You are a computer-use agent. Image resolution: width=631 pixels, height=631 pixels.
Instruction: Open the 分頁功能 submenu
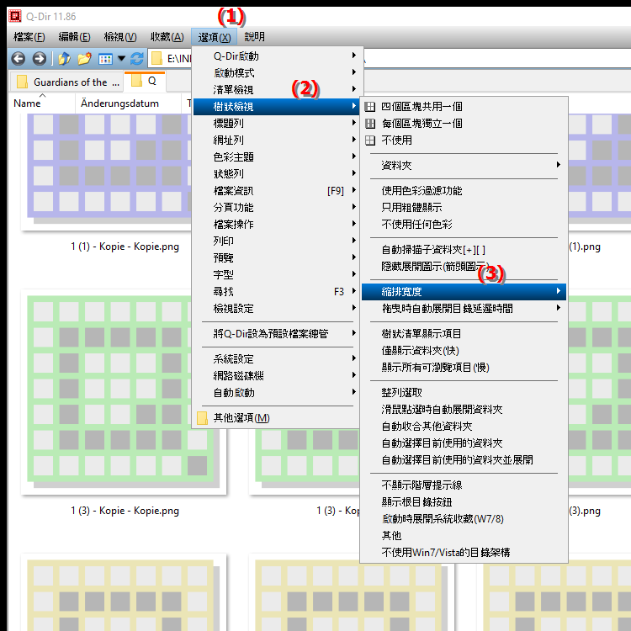point(277,208)
